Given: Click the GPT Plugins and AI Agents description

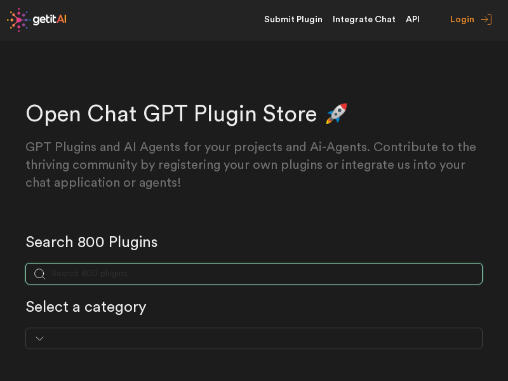Looking at the screenshot, I should click(x=251, y=164).
